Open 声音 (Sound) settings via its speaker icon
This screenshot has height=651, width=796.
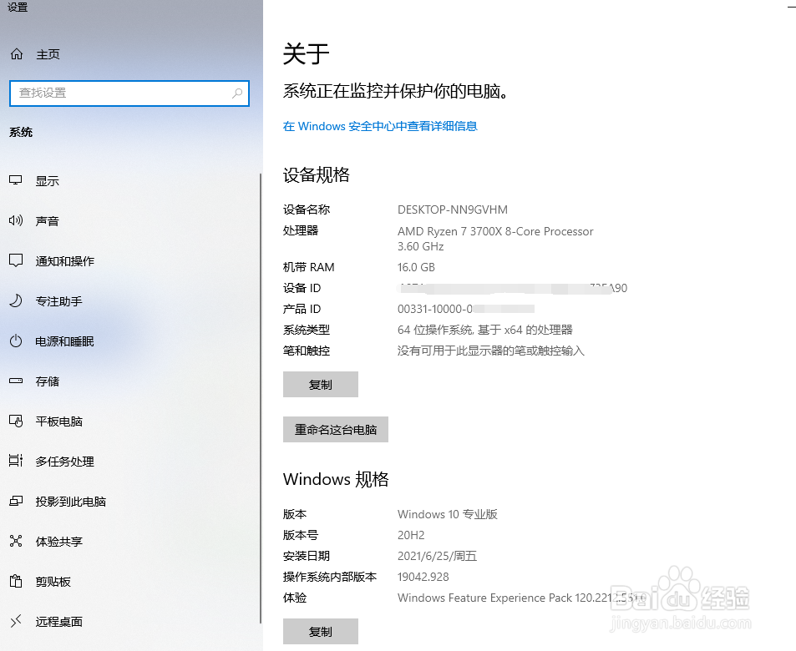[17, 220]
